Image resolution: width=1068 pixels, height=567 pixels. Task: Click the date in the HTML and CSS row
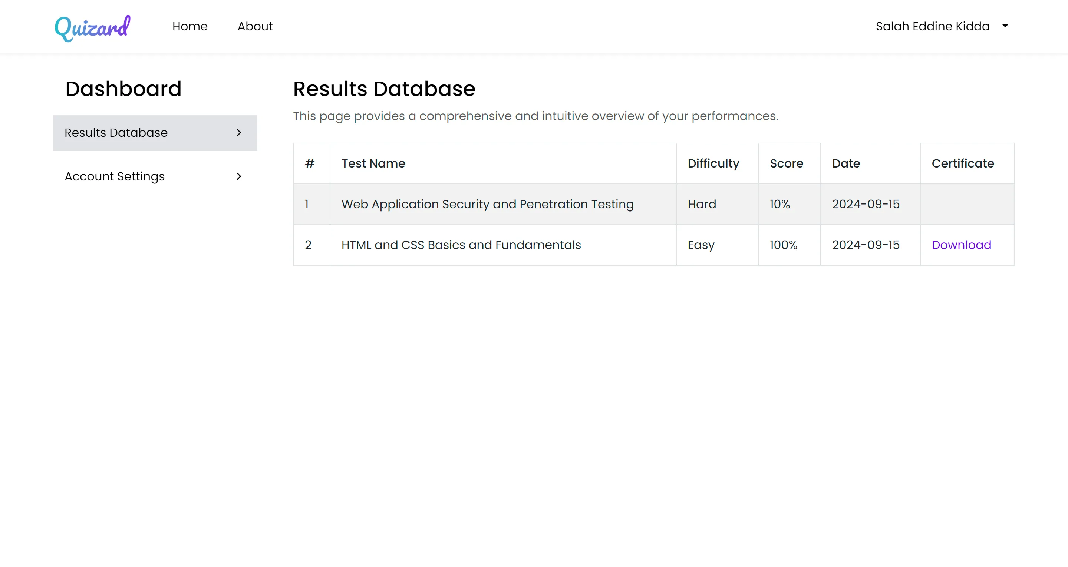870,245
